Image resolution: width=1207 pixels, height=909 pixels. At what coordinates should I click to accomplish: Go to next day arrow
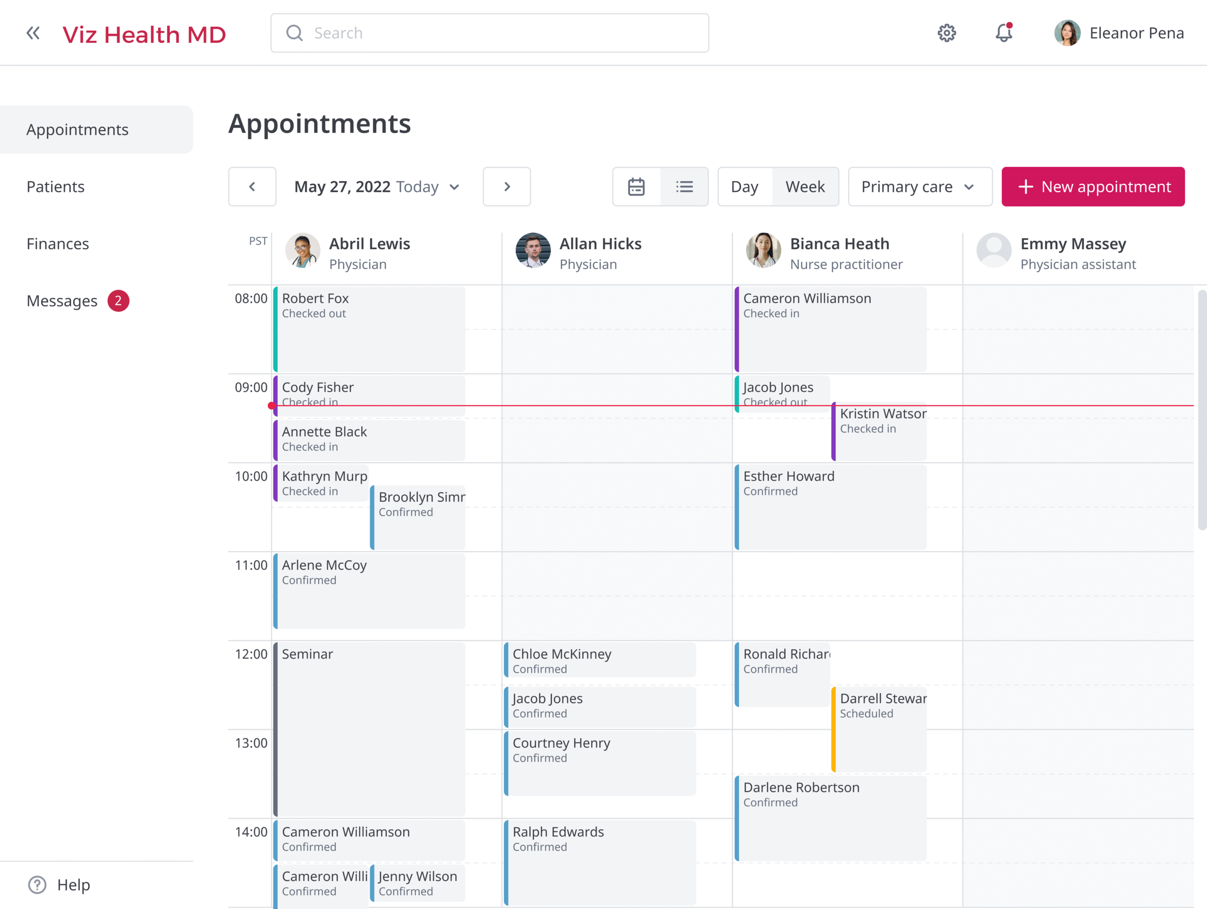pos(506,187)
